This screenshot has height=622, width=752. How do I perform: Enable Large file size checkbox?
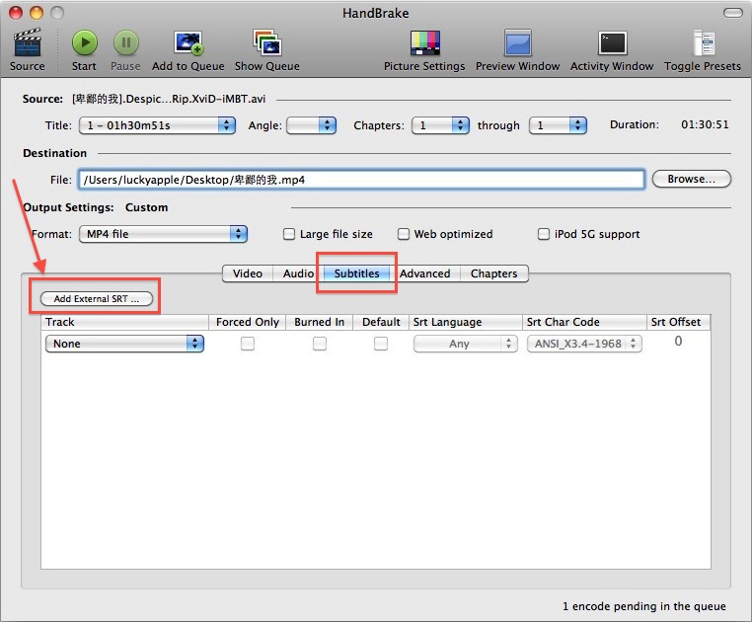pyautogui.click(x=289, y=234)
